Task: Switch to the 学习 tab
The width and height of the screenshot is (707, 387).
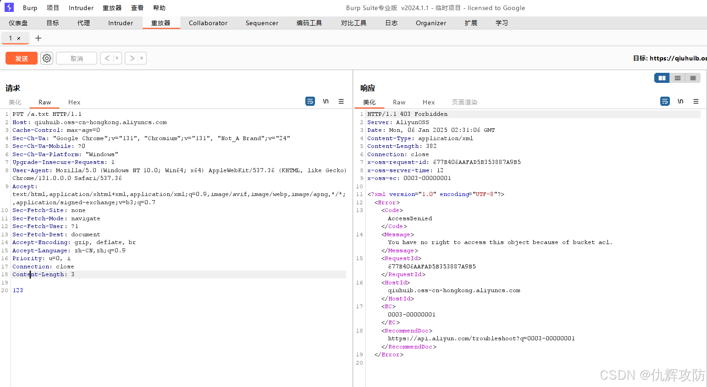Action: tap(502, 23)
